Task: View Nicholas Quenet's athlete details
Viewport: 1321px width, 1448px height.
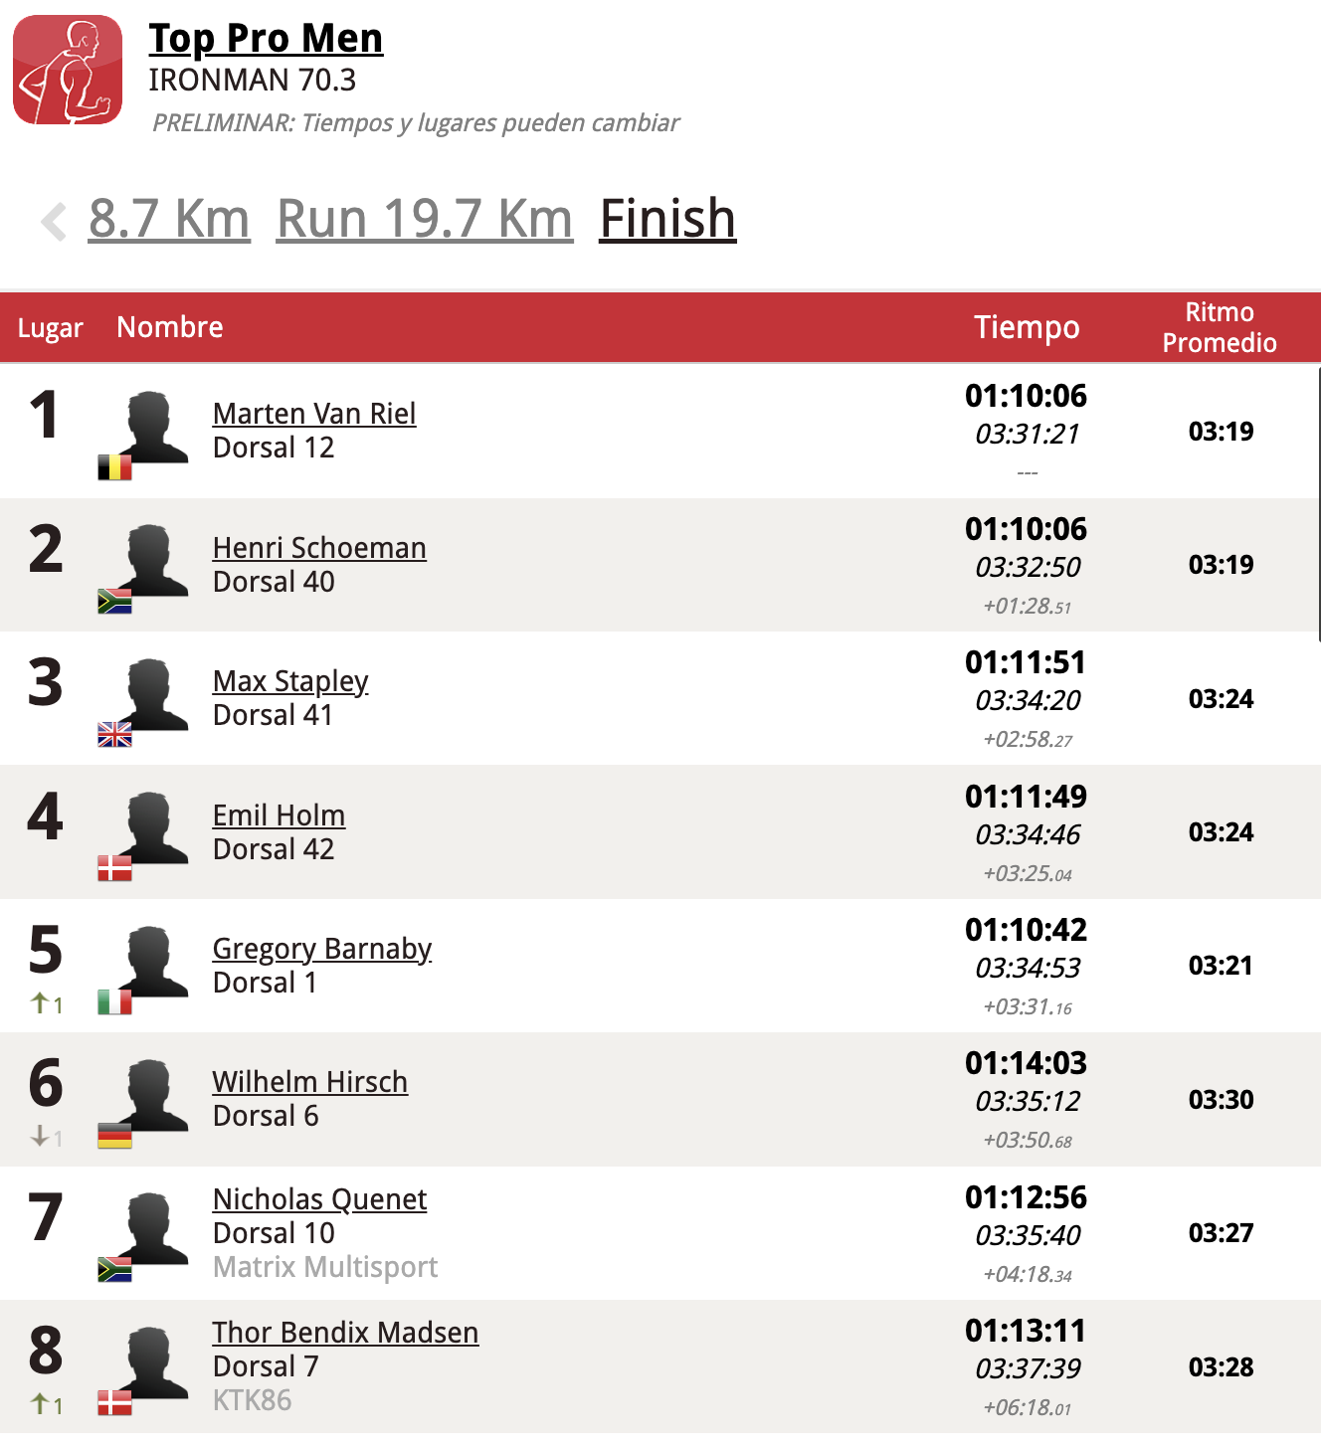Action: (x=319, y=1199)
